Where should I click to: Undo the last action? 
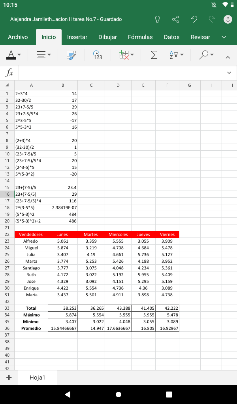point(194,19)
